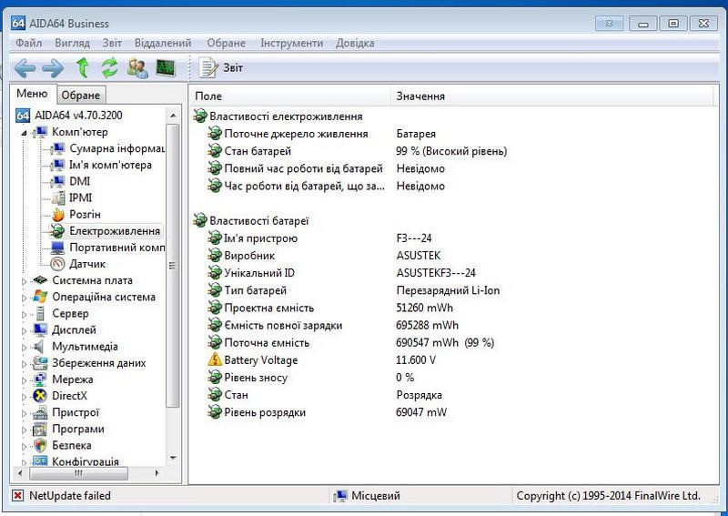
Task: Open the Файл menu
Action: [x=29, y=43]
